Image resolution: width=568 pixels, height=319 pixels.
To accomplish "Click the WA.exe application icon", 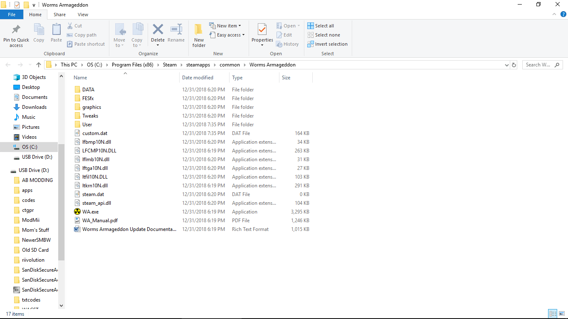I will [x=77, y=212].
